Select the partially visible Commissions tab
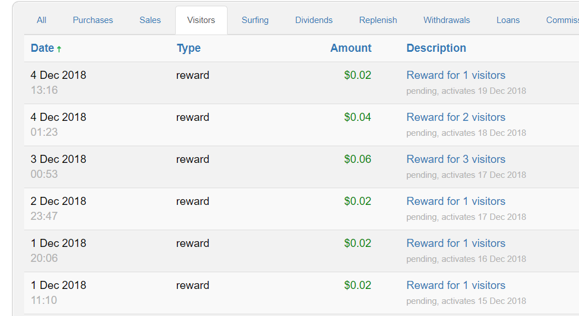 [562, 20]
